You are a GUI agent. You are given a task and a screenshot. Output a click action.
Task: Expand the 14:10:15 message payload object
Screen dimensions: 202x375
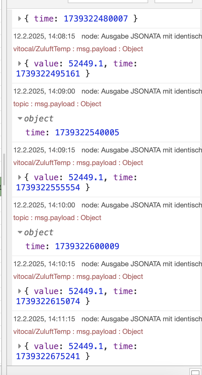[x=20, y=291]
